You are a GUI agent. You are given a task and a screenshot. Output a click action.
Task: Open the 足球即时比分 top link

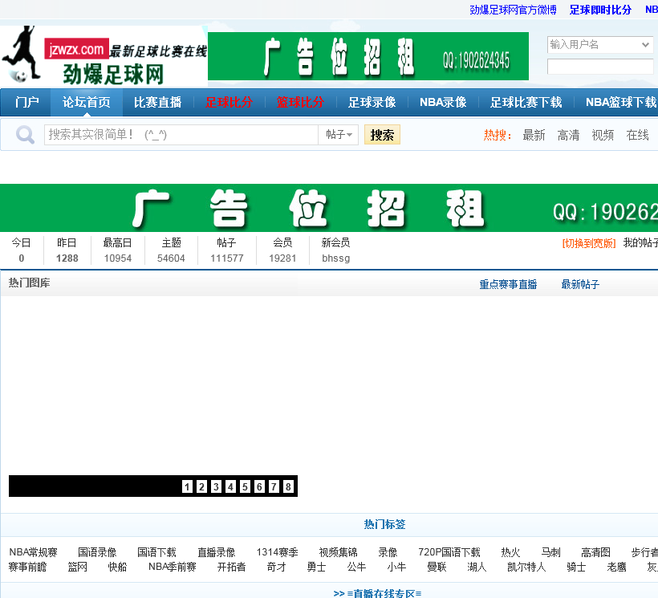click(x=600, y=10)
